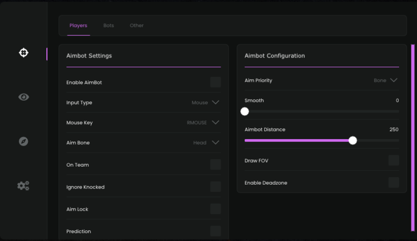Open the Aim Priority dropdown
Viewport: 417px width, 241px height.
393,80
